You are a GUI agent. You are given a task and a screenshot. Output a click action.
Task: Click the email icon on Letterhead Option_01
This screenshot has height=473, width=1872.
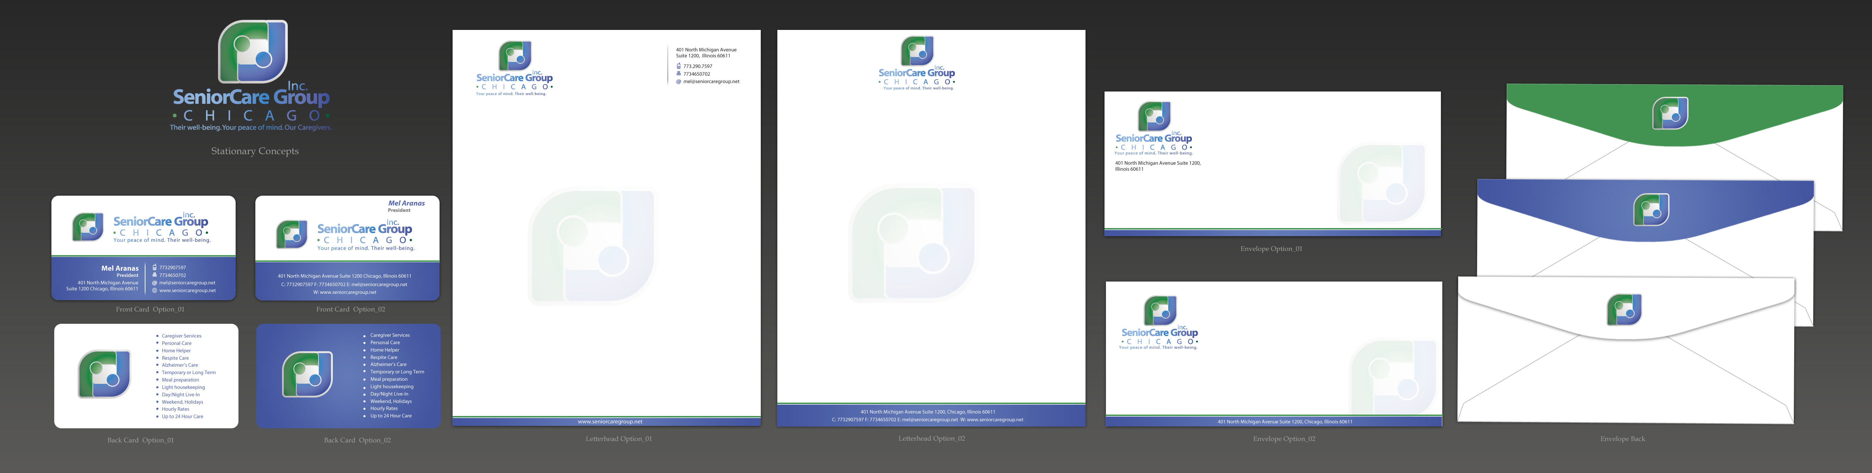[679, 81]
